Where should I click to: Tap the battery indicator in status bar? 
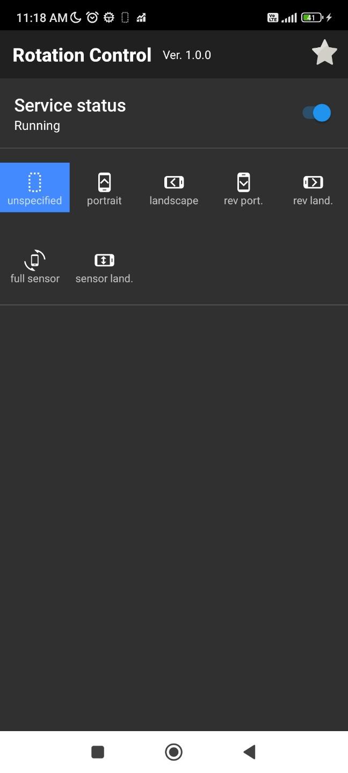coord(311,17)
